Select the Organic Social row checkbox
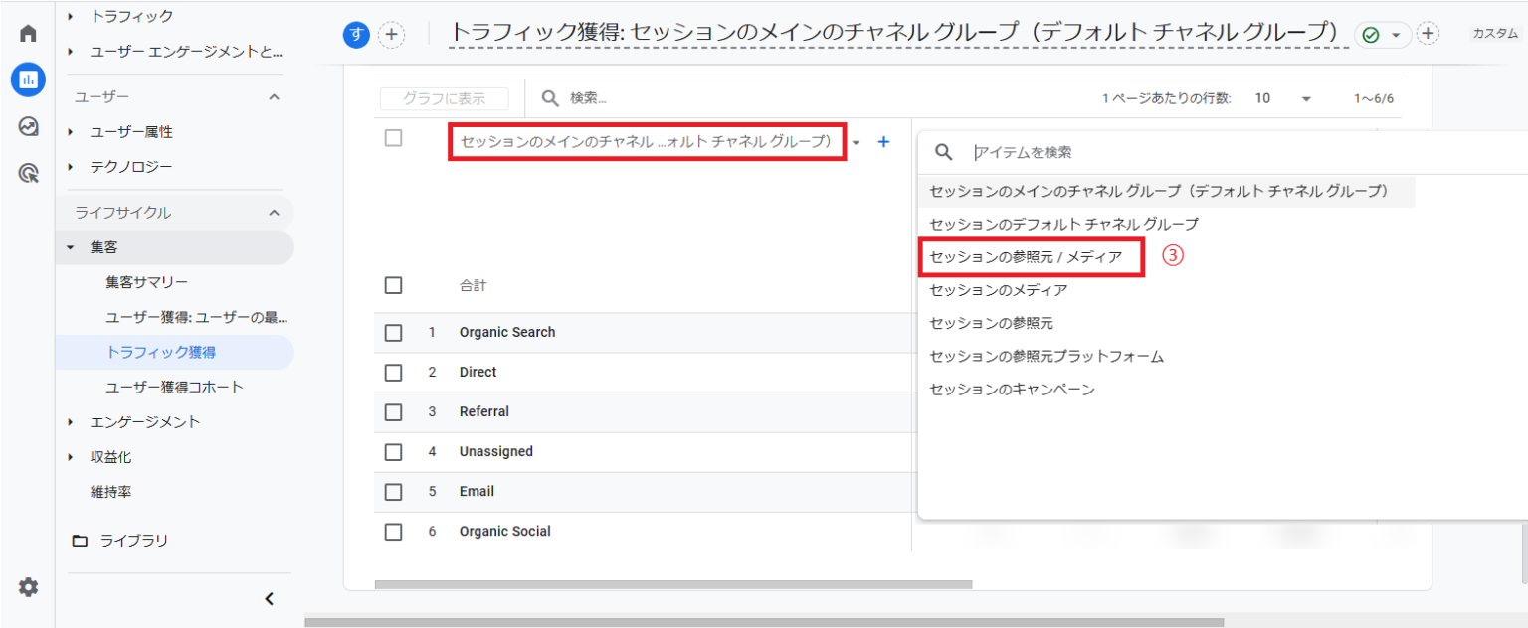The height and width of the screenshot is (628, 1528). click(x=393, y=532)
